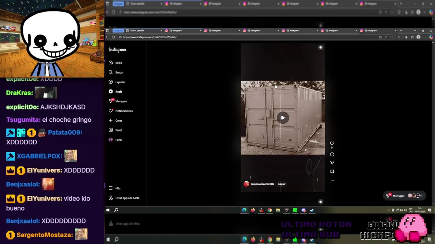This screenshot has height=244, width=435.
Task: Click the page scrollbar down arrow
Action: tap(433, 204)
